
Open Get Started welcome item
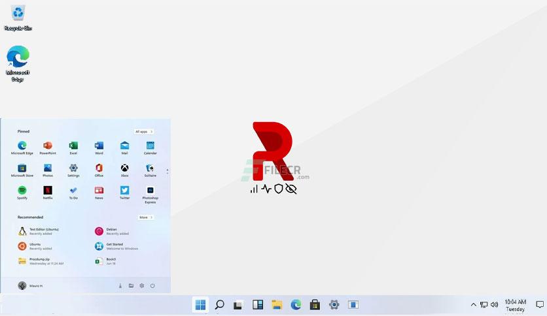117,246
